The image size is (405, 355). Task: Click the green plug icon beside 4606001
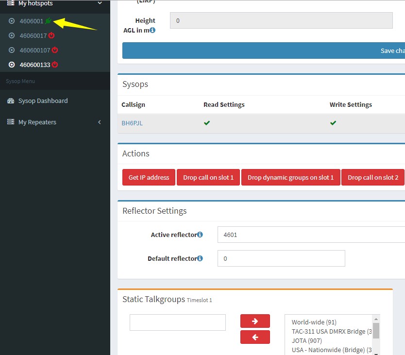[49, 21]
